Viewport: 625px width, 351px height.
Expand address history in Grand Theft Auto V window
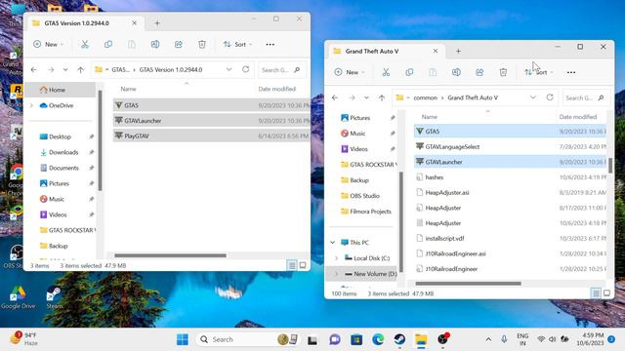(533, 97)
